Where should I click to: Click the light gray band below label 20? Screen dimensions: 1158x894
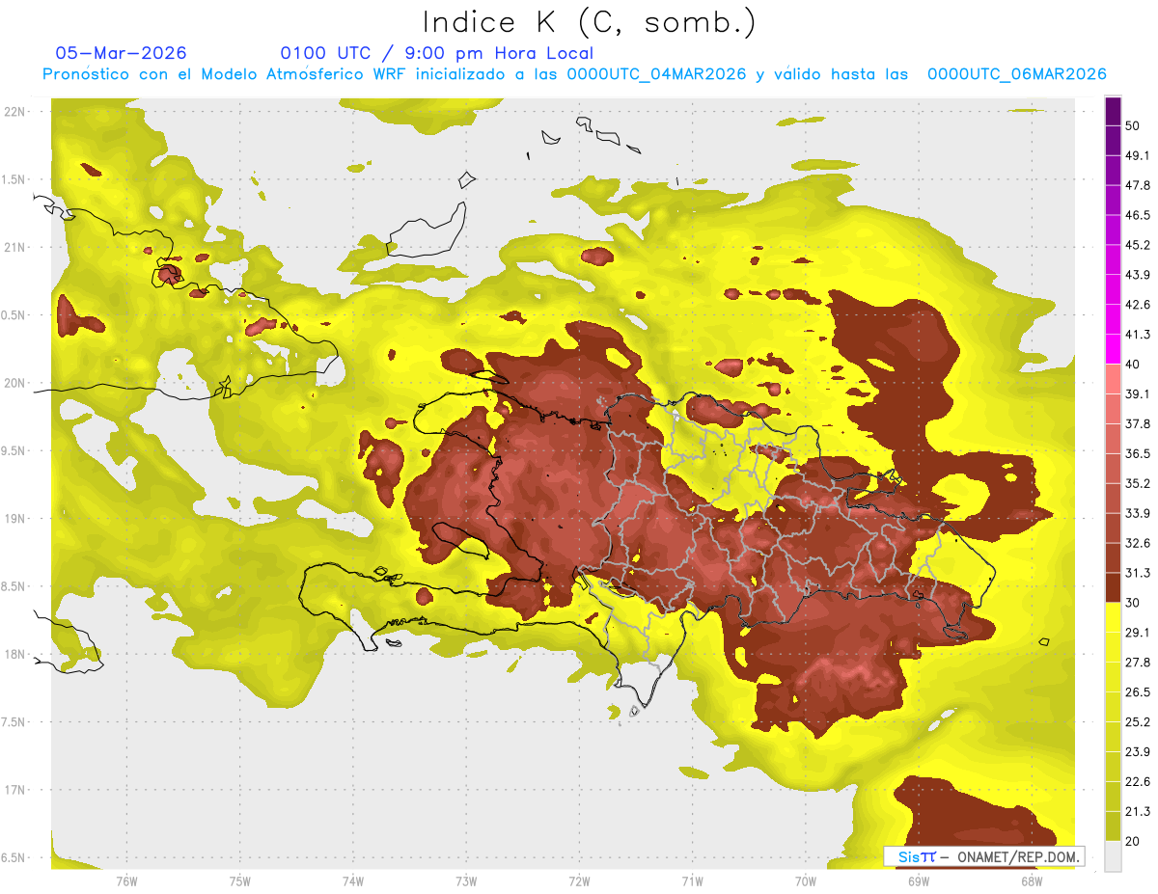pyautogui.click(x=1113, y=855)
